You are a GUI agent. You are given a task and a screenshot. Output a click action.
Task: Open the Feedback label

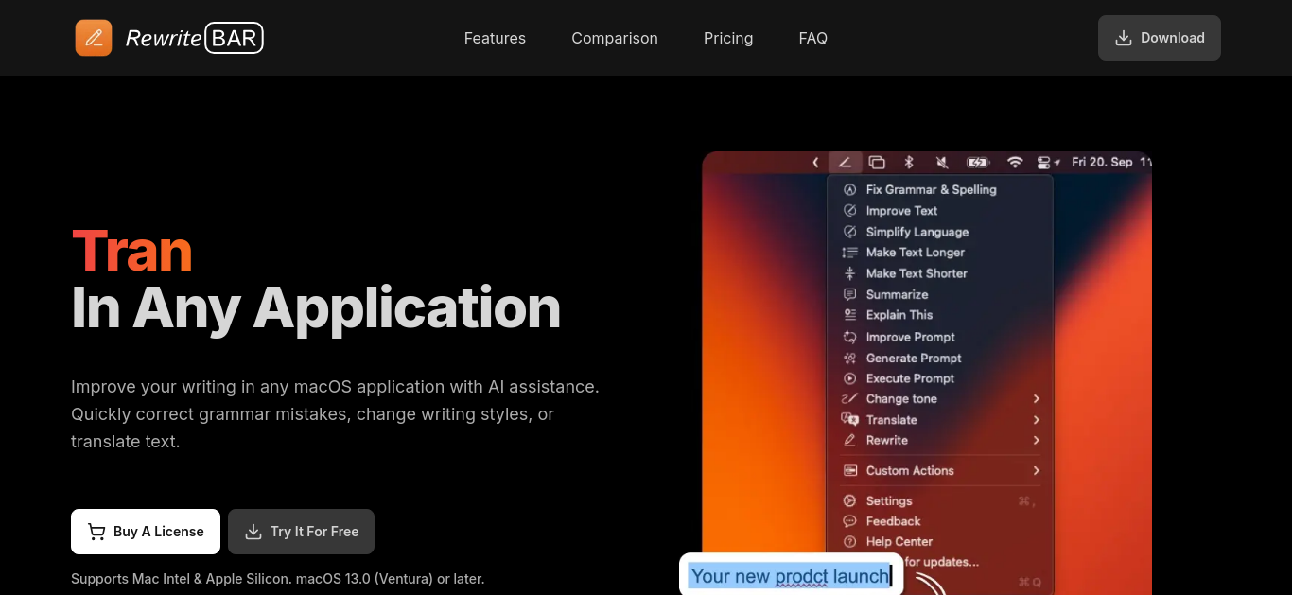pos(893,521)
